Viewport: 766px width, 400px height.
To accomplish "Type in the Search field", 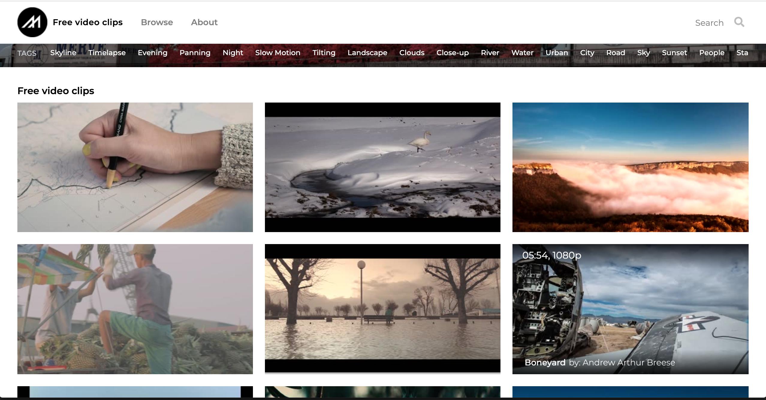I will click(x=709, y=23).
